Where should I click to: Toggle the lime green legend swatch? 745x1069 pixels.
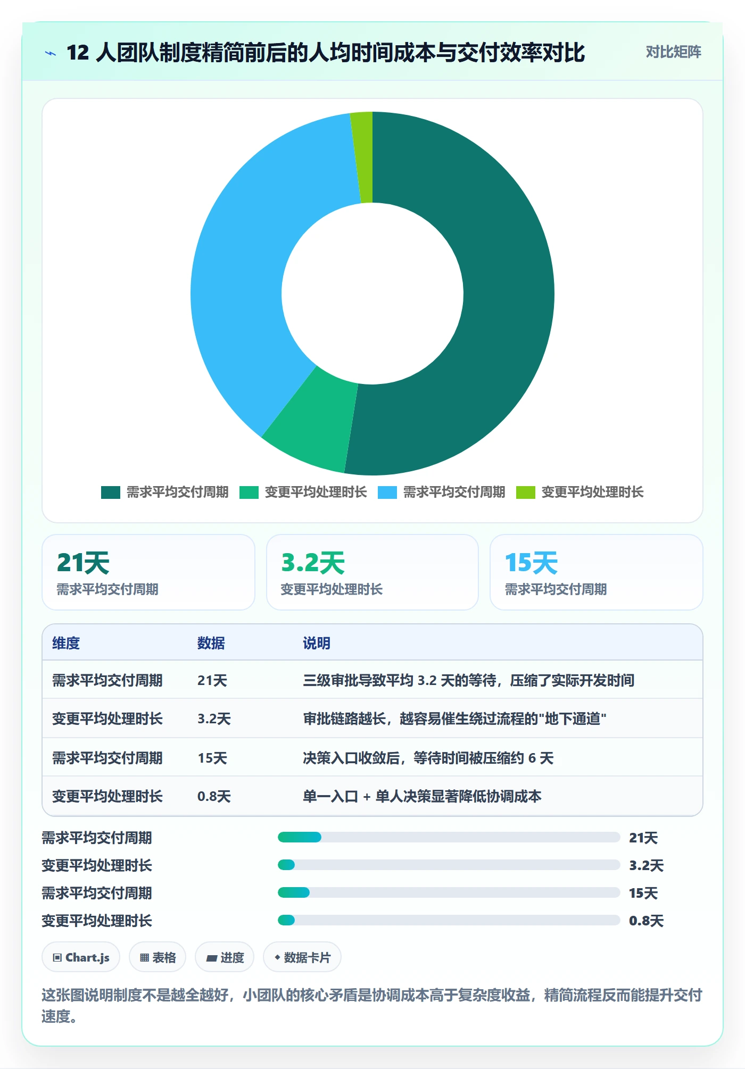pos(526,492)
